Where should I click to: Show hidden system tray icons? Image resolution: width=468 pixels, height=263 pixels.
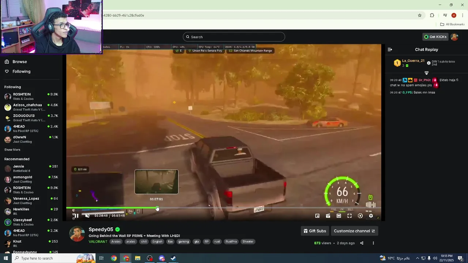tap(417, 258)
